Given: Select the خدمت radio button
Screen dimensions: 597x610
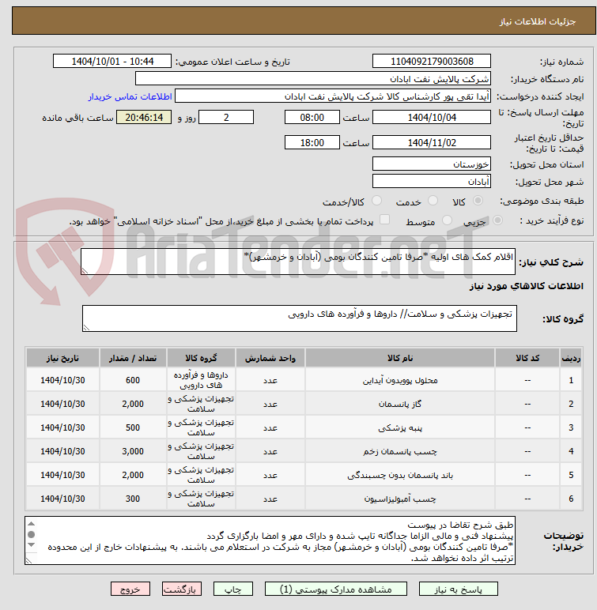Looking at the screenshot, I should [433, 201].
